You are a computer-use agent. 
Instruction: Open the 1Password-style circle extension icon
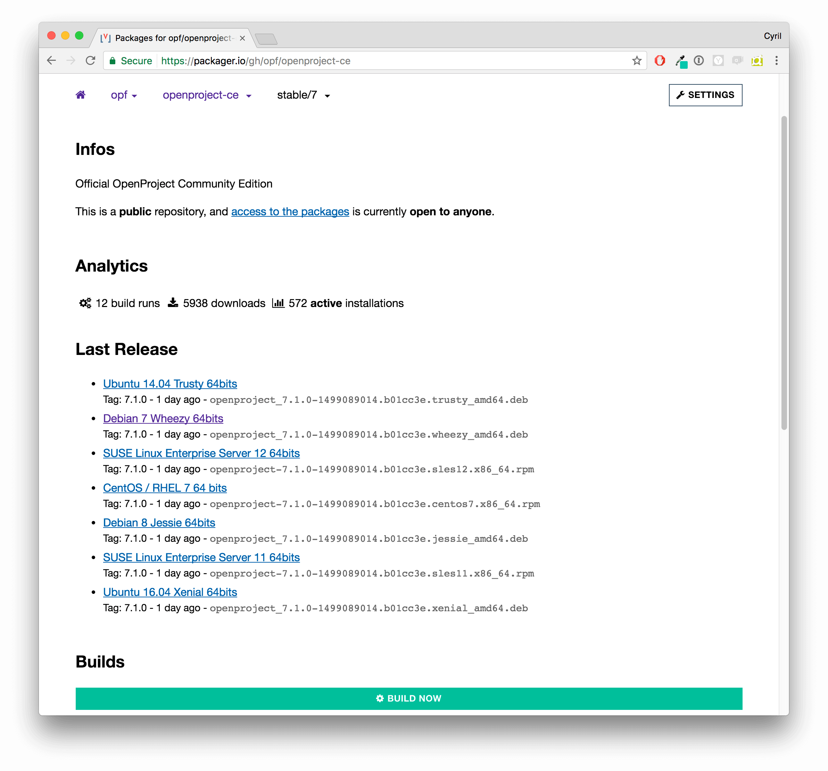(699, 61)
